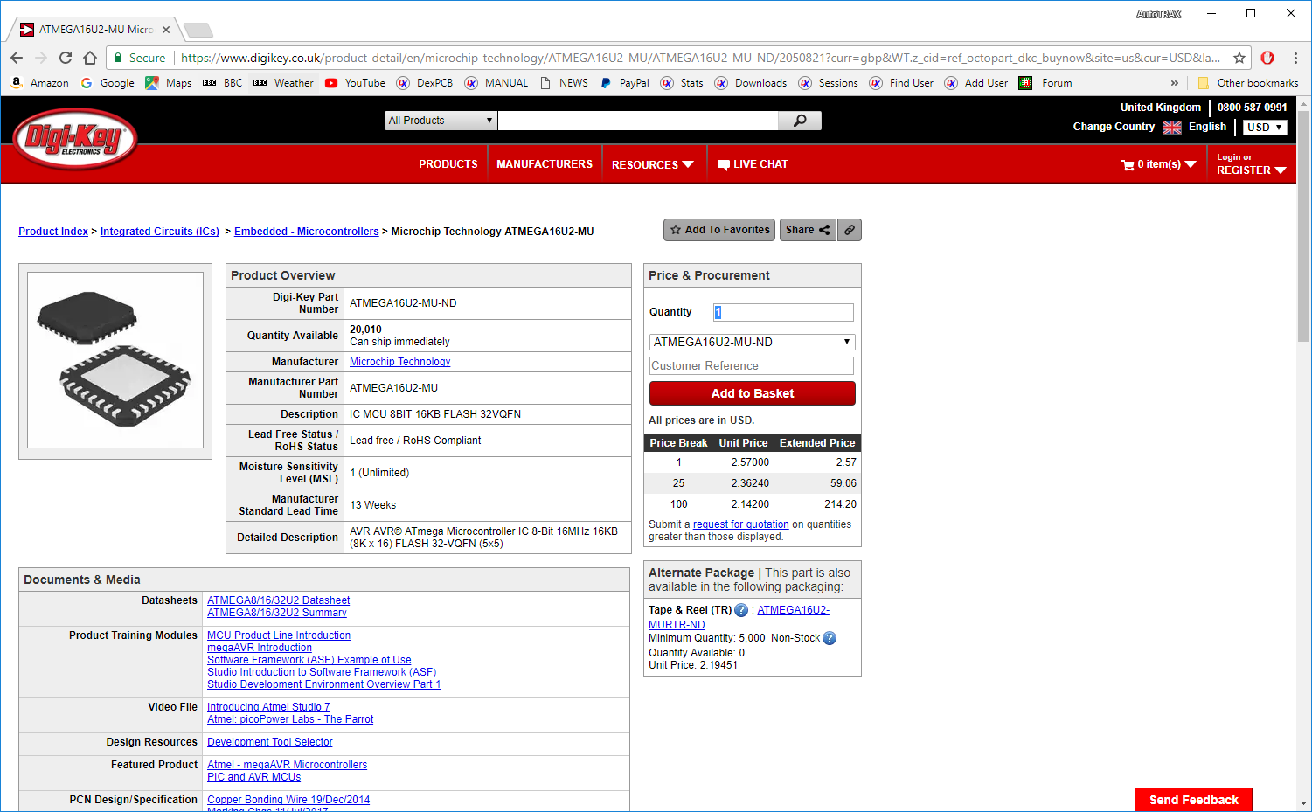1312x812 pixels.
Task: Click Send Feedback button
Action: (1193, 800)
